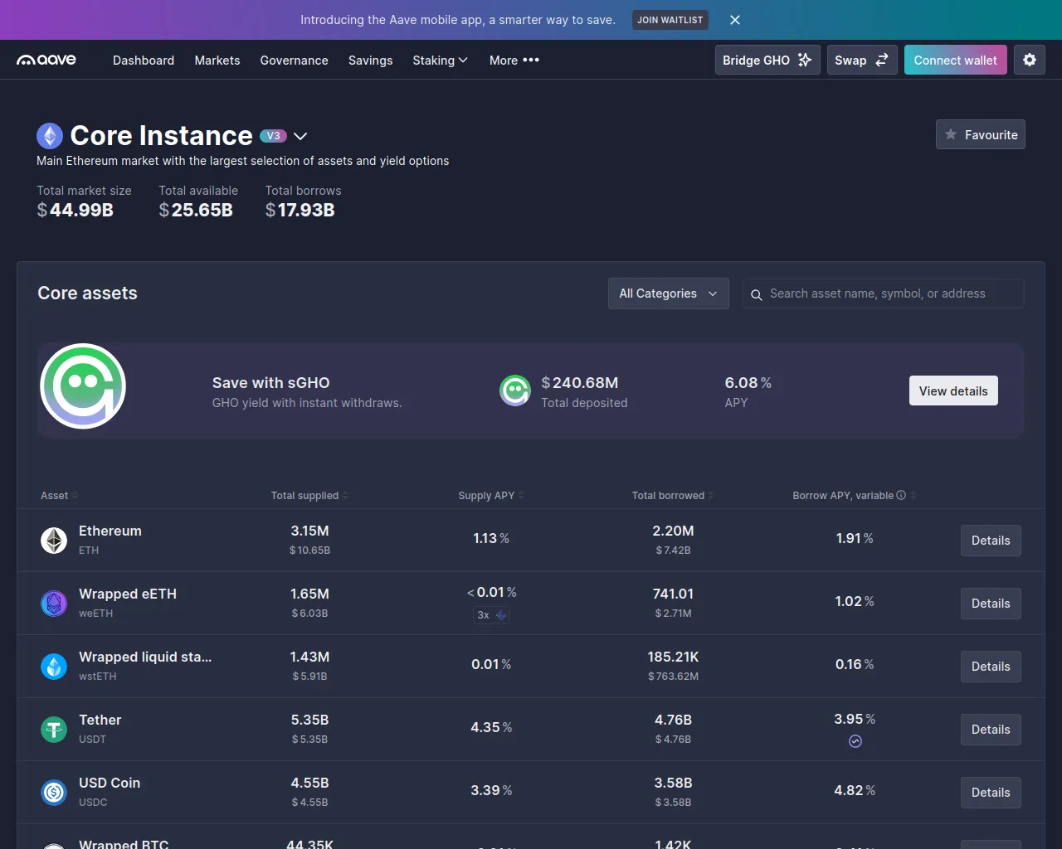Click the JOIN WAITLIST button
Screen dimensions: 1062x849
(670, 20)
